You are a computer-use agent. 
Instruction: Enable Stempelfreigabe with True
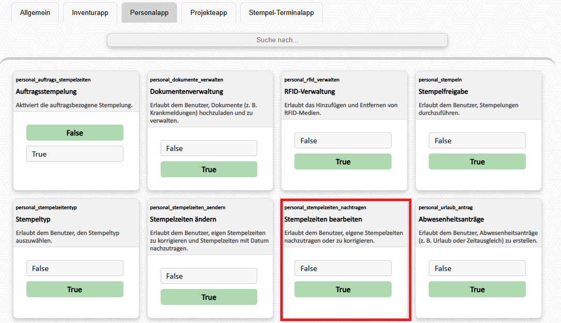[477, 162]
